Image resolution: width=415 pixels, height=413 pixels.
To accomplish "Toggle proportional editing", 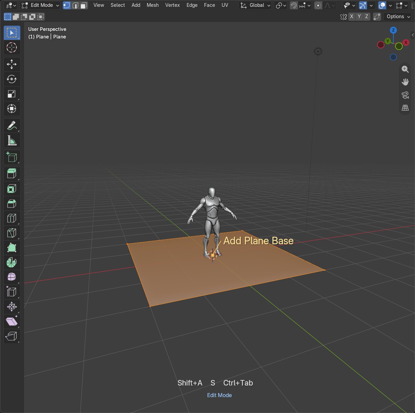I will pos(318,5).
